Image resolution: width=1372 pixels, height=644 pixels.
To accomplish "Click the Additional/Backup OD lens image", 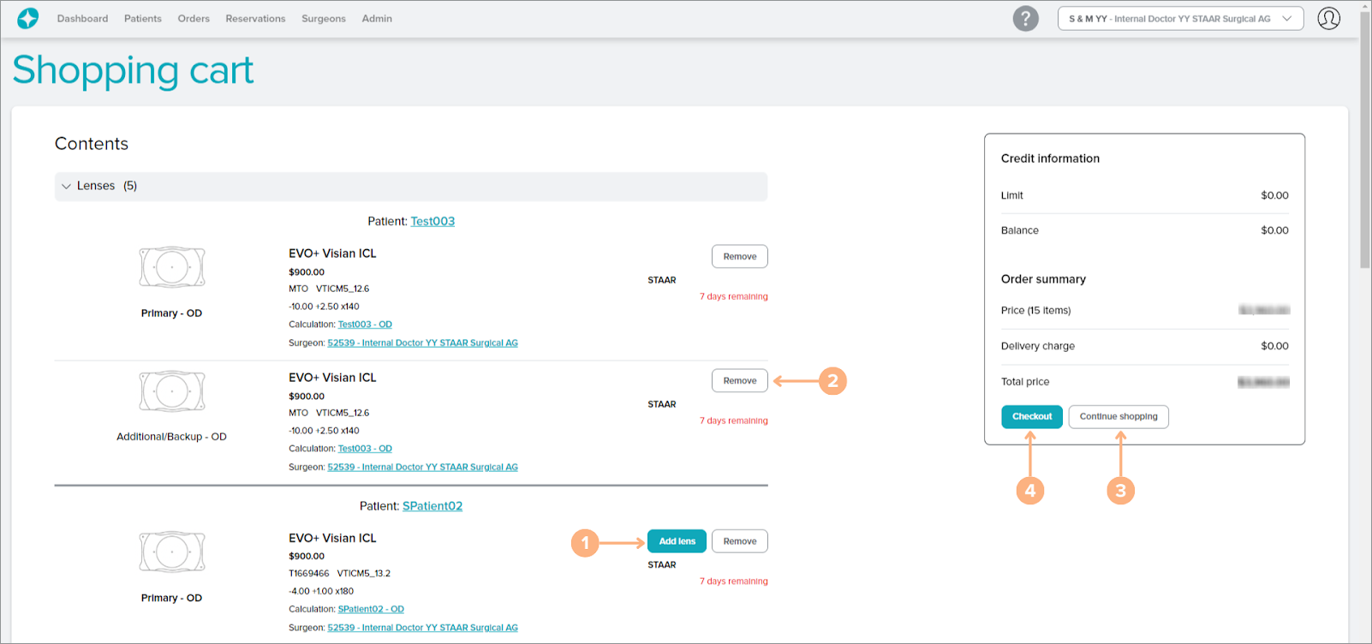I will [172, 391].
